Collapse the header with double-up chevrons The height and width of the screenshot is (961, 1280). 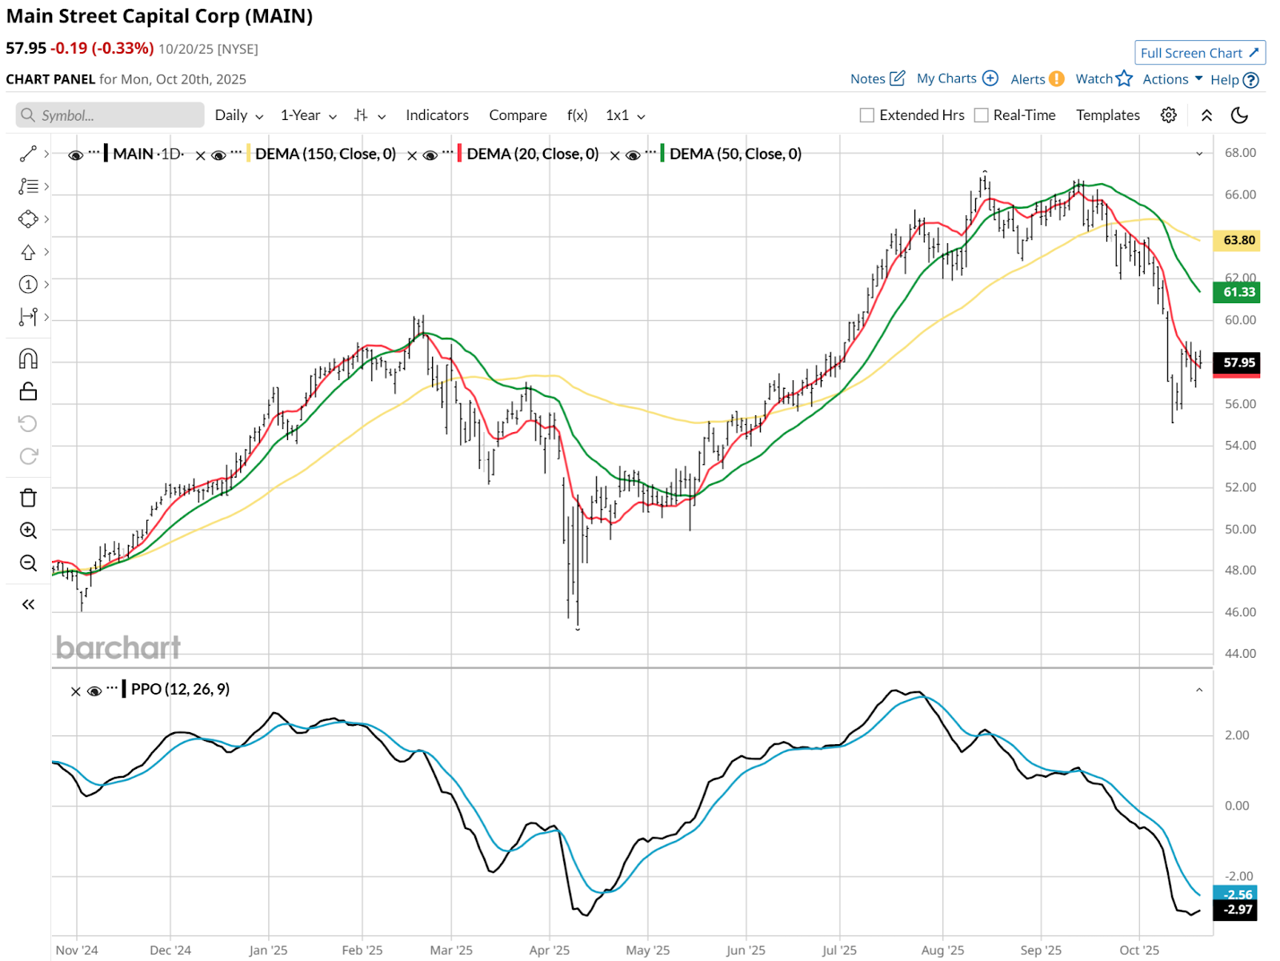[x=1207, y=115]
